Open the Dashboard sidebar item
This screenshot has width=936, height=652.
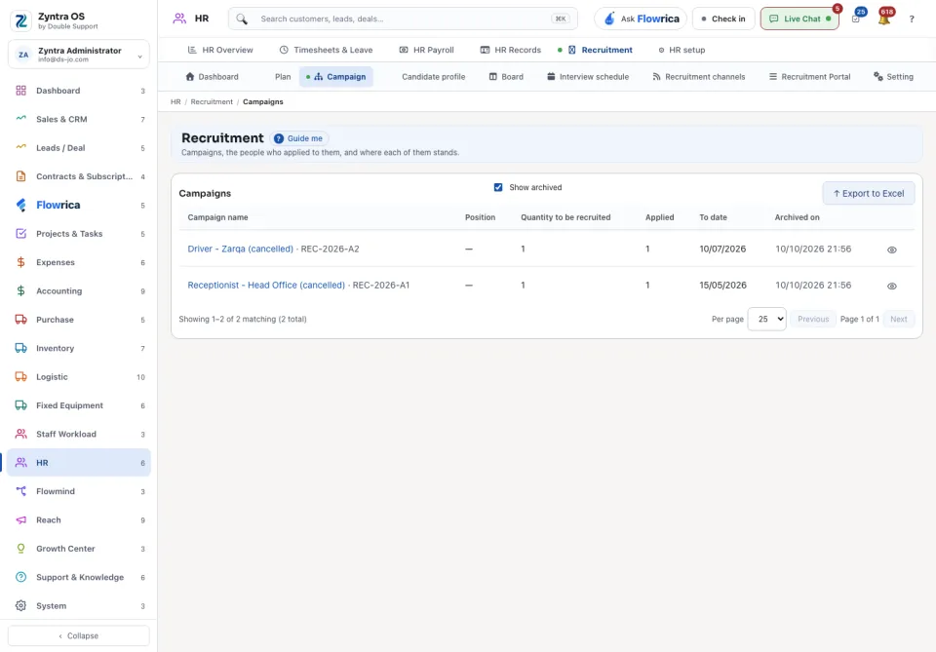click(79, 91)
